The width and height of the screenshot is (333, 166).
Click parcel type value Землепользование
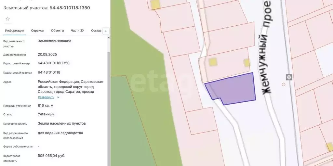[x=55, y=41]
